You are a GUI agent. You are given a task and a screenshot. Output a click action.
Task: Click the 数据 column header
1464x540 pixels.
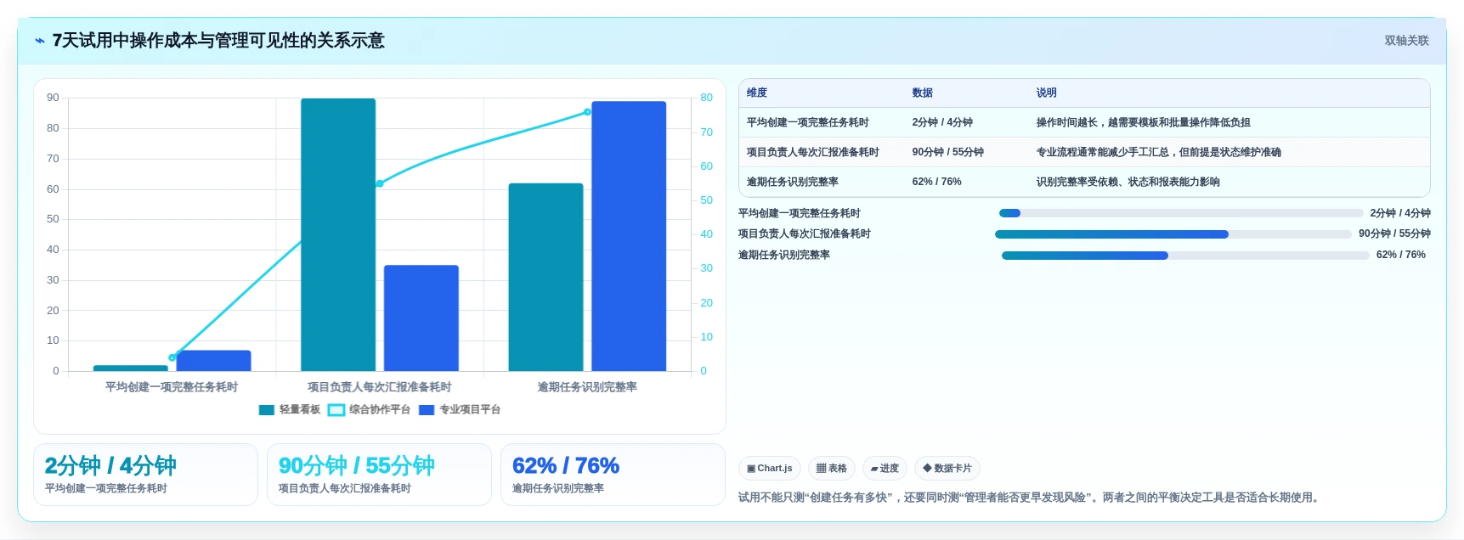[x=923, y=93]
